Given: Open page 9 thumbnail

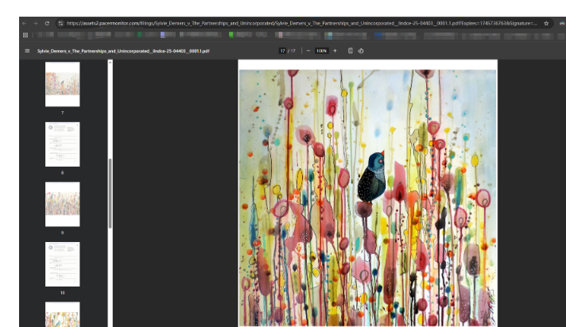Looking at the screenshot, I should tap(63, 204).
